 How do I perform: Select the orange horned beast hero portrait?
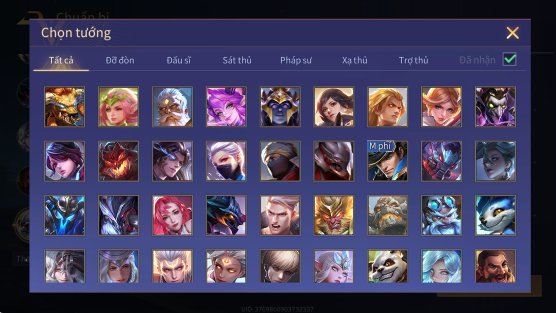(x=65, y=106)
